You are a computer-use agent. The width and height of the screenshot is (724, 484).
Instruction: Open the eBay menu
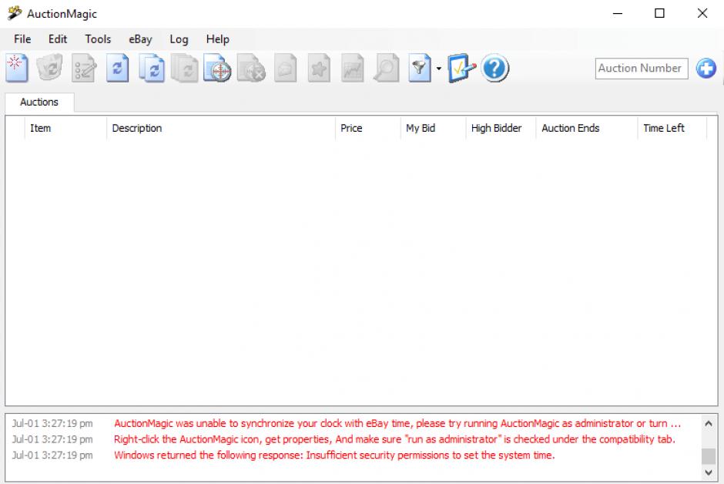(x=140, y=39)
